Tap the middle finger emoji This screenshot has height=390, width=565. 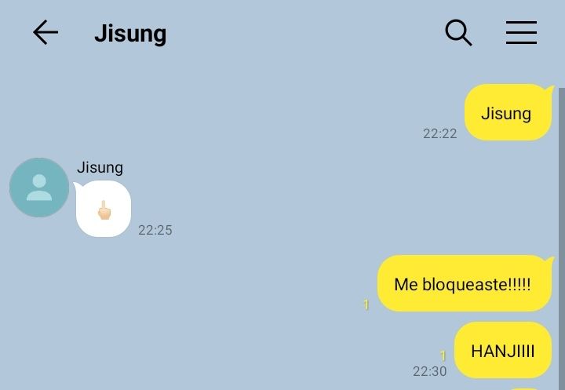pos(104,210)
